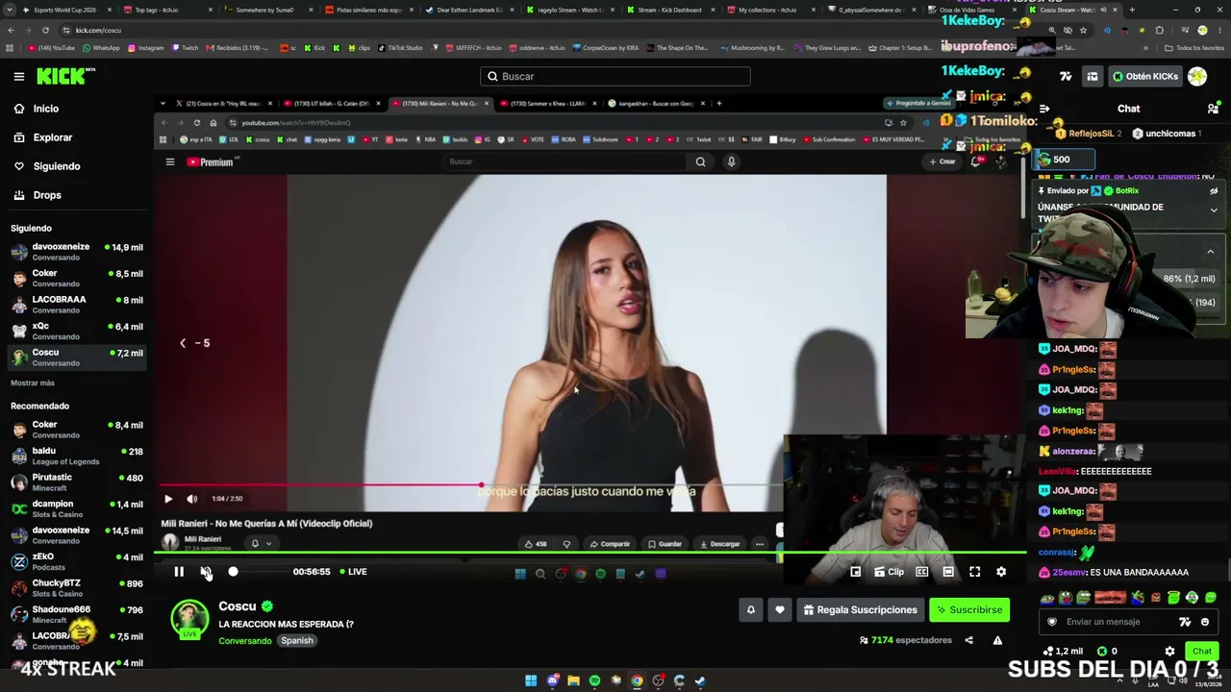Click YouTube Compartir button
1231x692 pixels.
tap(610, 544)
